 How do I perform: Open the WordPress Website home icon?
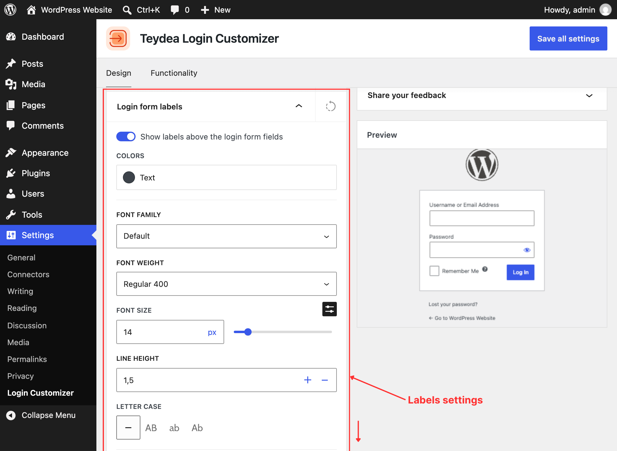pos(31,10)
